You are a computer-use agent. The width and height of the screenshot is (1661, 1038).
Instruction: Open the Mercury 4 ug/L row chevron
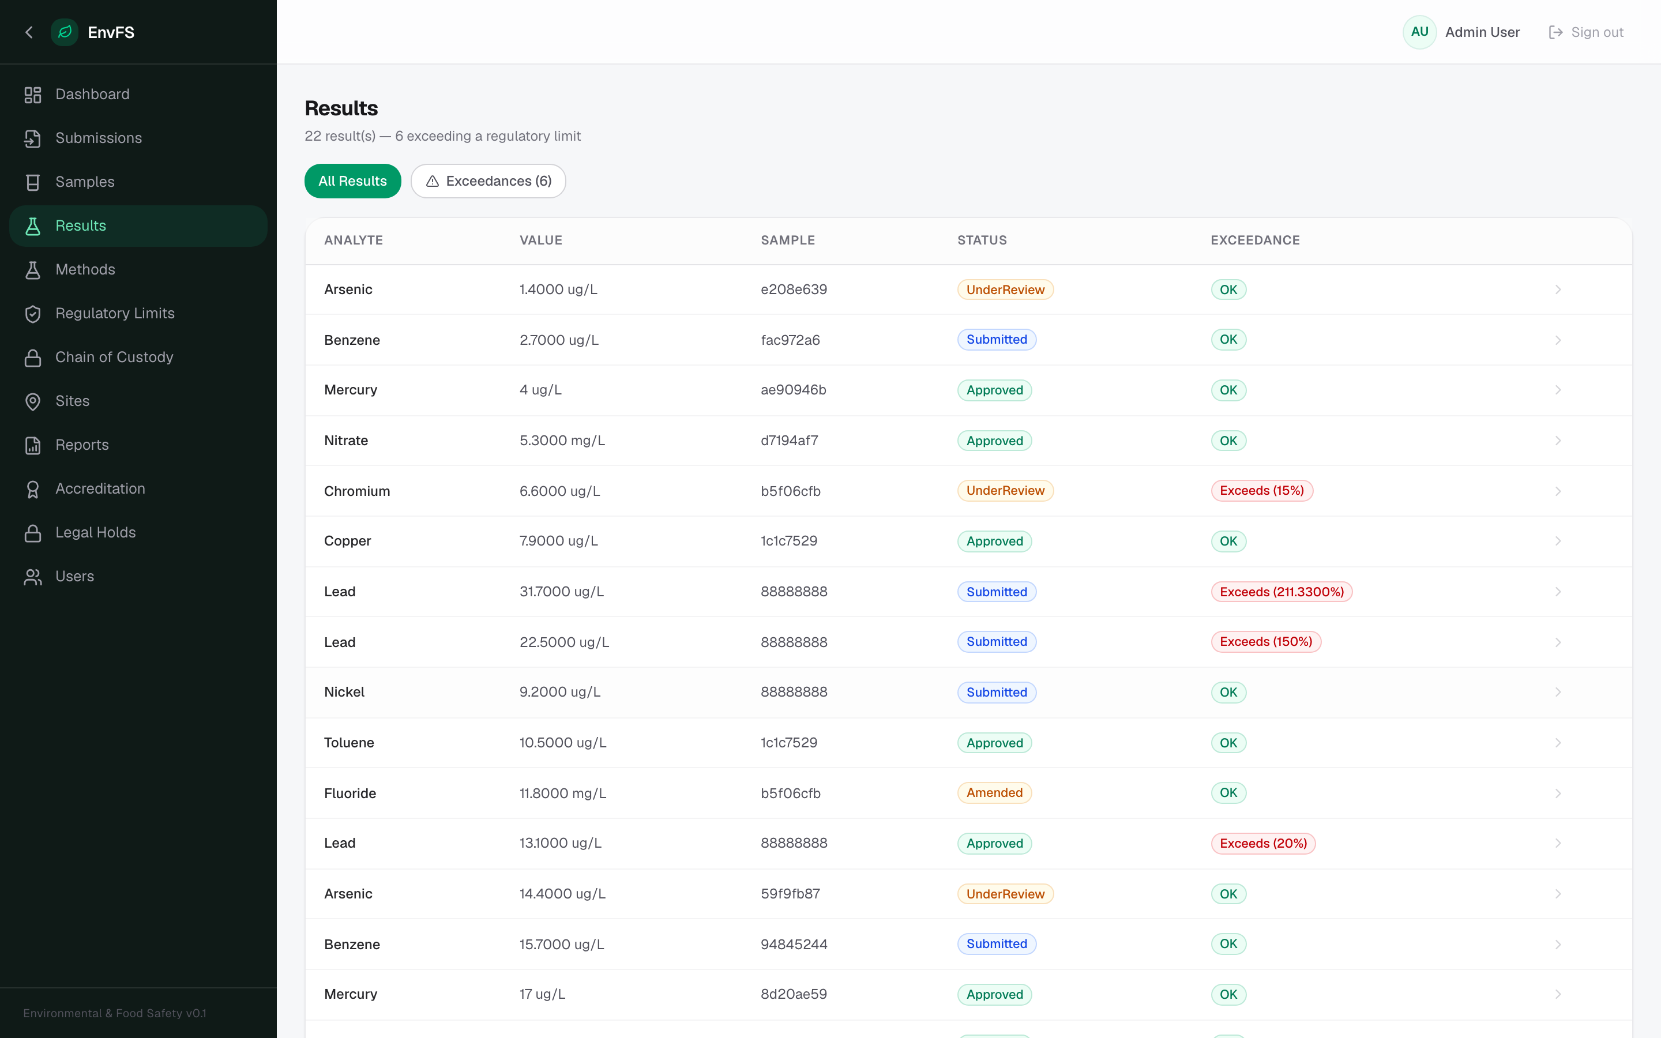point(1558,390)
